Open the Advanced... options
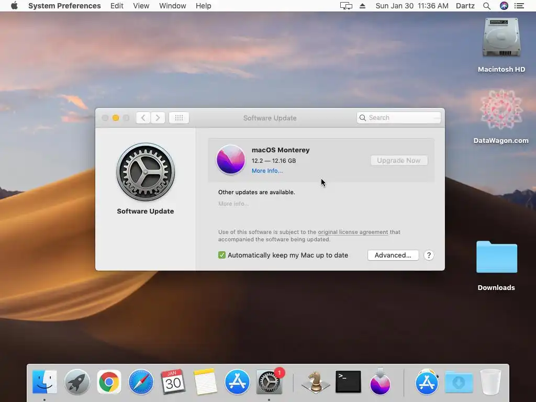The image size is (536, 402). (393, 255)
